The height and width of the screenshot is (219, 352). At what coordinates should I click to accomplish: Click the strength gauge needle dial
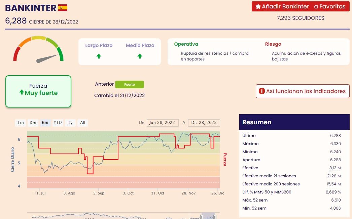click(38, 49)
